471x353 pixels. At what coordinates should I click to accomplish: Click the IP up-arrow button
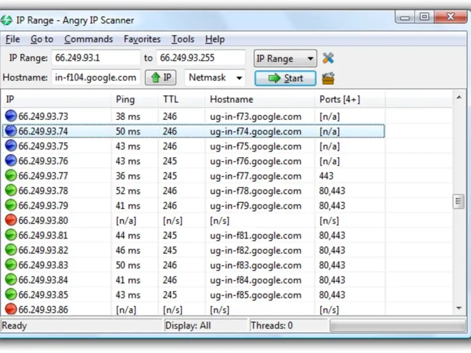(161, 78)
